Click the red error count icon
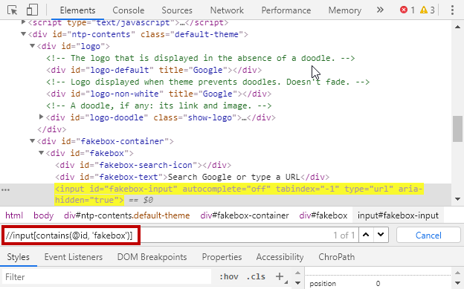Image resolution: width=464 pixels, height=289 pixels. 404,10
